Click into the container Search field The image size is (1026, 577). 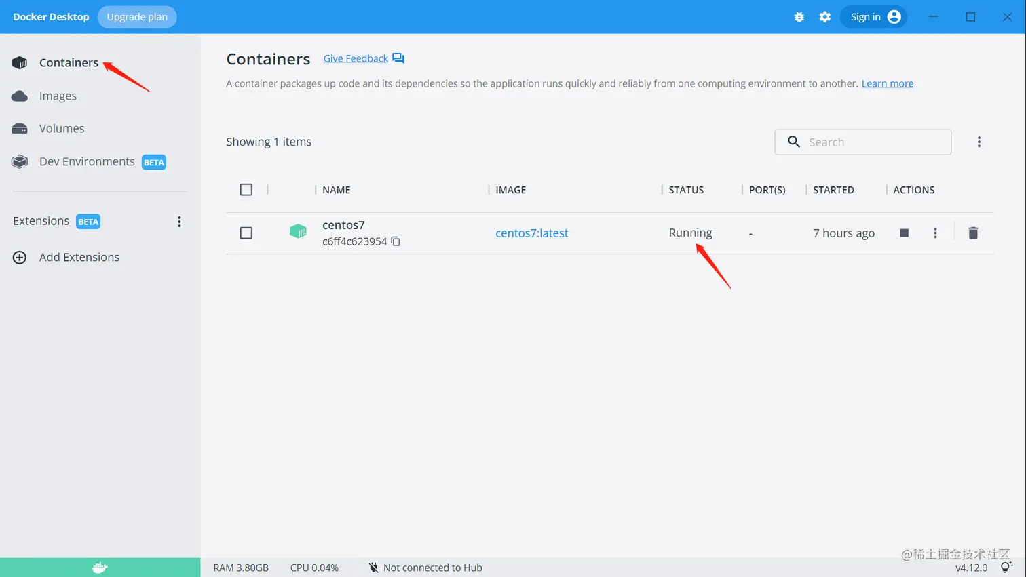pos(863,142)
